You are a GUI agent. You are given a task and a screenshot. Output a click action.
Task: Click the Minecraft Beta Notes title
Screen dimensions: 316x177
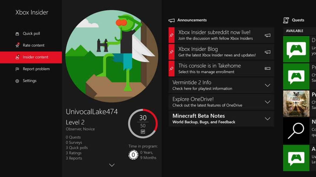tap(199, 116)
